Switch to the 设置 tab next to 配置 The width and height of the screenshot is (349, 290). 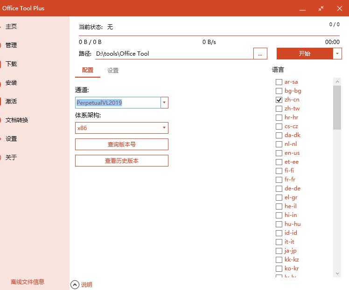[113, 71]
